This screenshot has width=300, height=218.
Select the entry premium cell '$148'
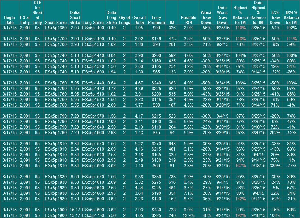(156, 39)
